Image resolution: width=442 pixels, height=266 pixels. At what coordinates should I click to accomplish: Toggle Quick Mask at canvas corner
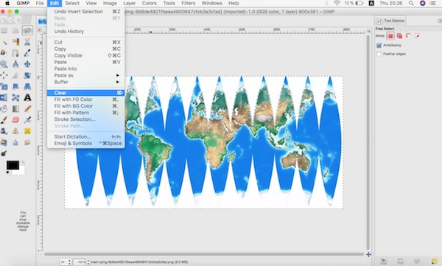coord(40,254)
